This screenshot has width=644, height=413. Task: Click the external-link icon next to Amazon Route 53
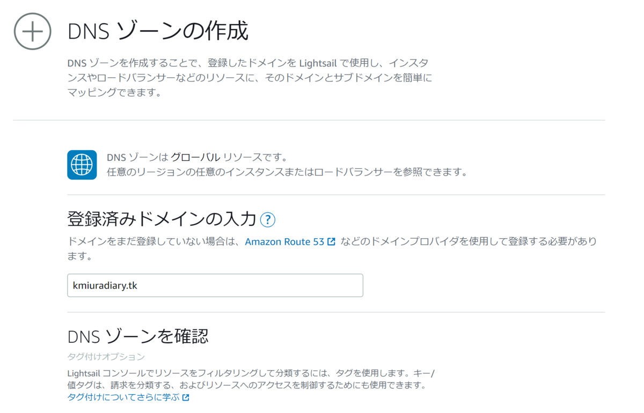(x=331, y=241)
